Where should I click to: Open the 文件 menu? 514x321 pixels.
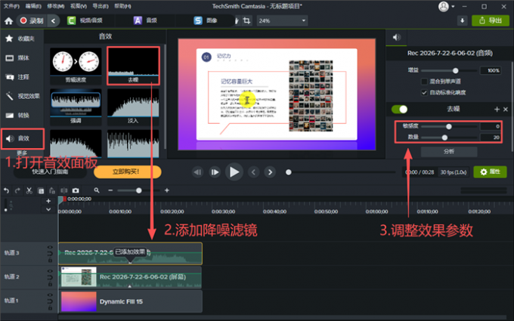[x=11, y=6]
